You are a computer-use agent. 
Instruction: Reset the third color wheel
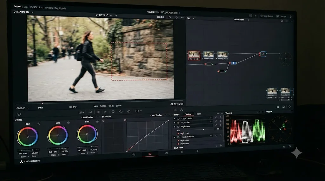tap(97, 122)
